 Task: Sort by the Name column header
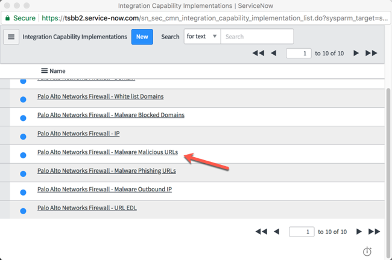coord(57,71)
